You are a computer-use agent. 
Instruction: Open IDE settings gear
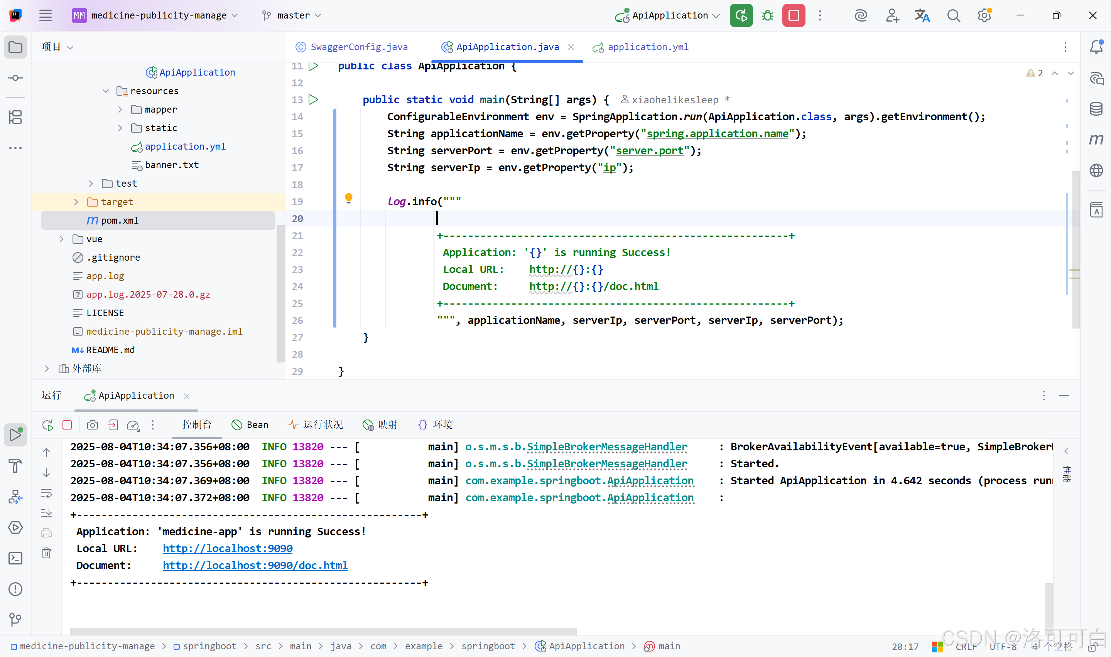click(x=984, y=15)
